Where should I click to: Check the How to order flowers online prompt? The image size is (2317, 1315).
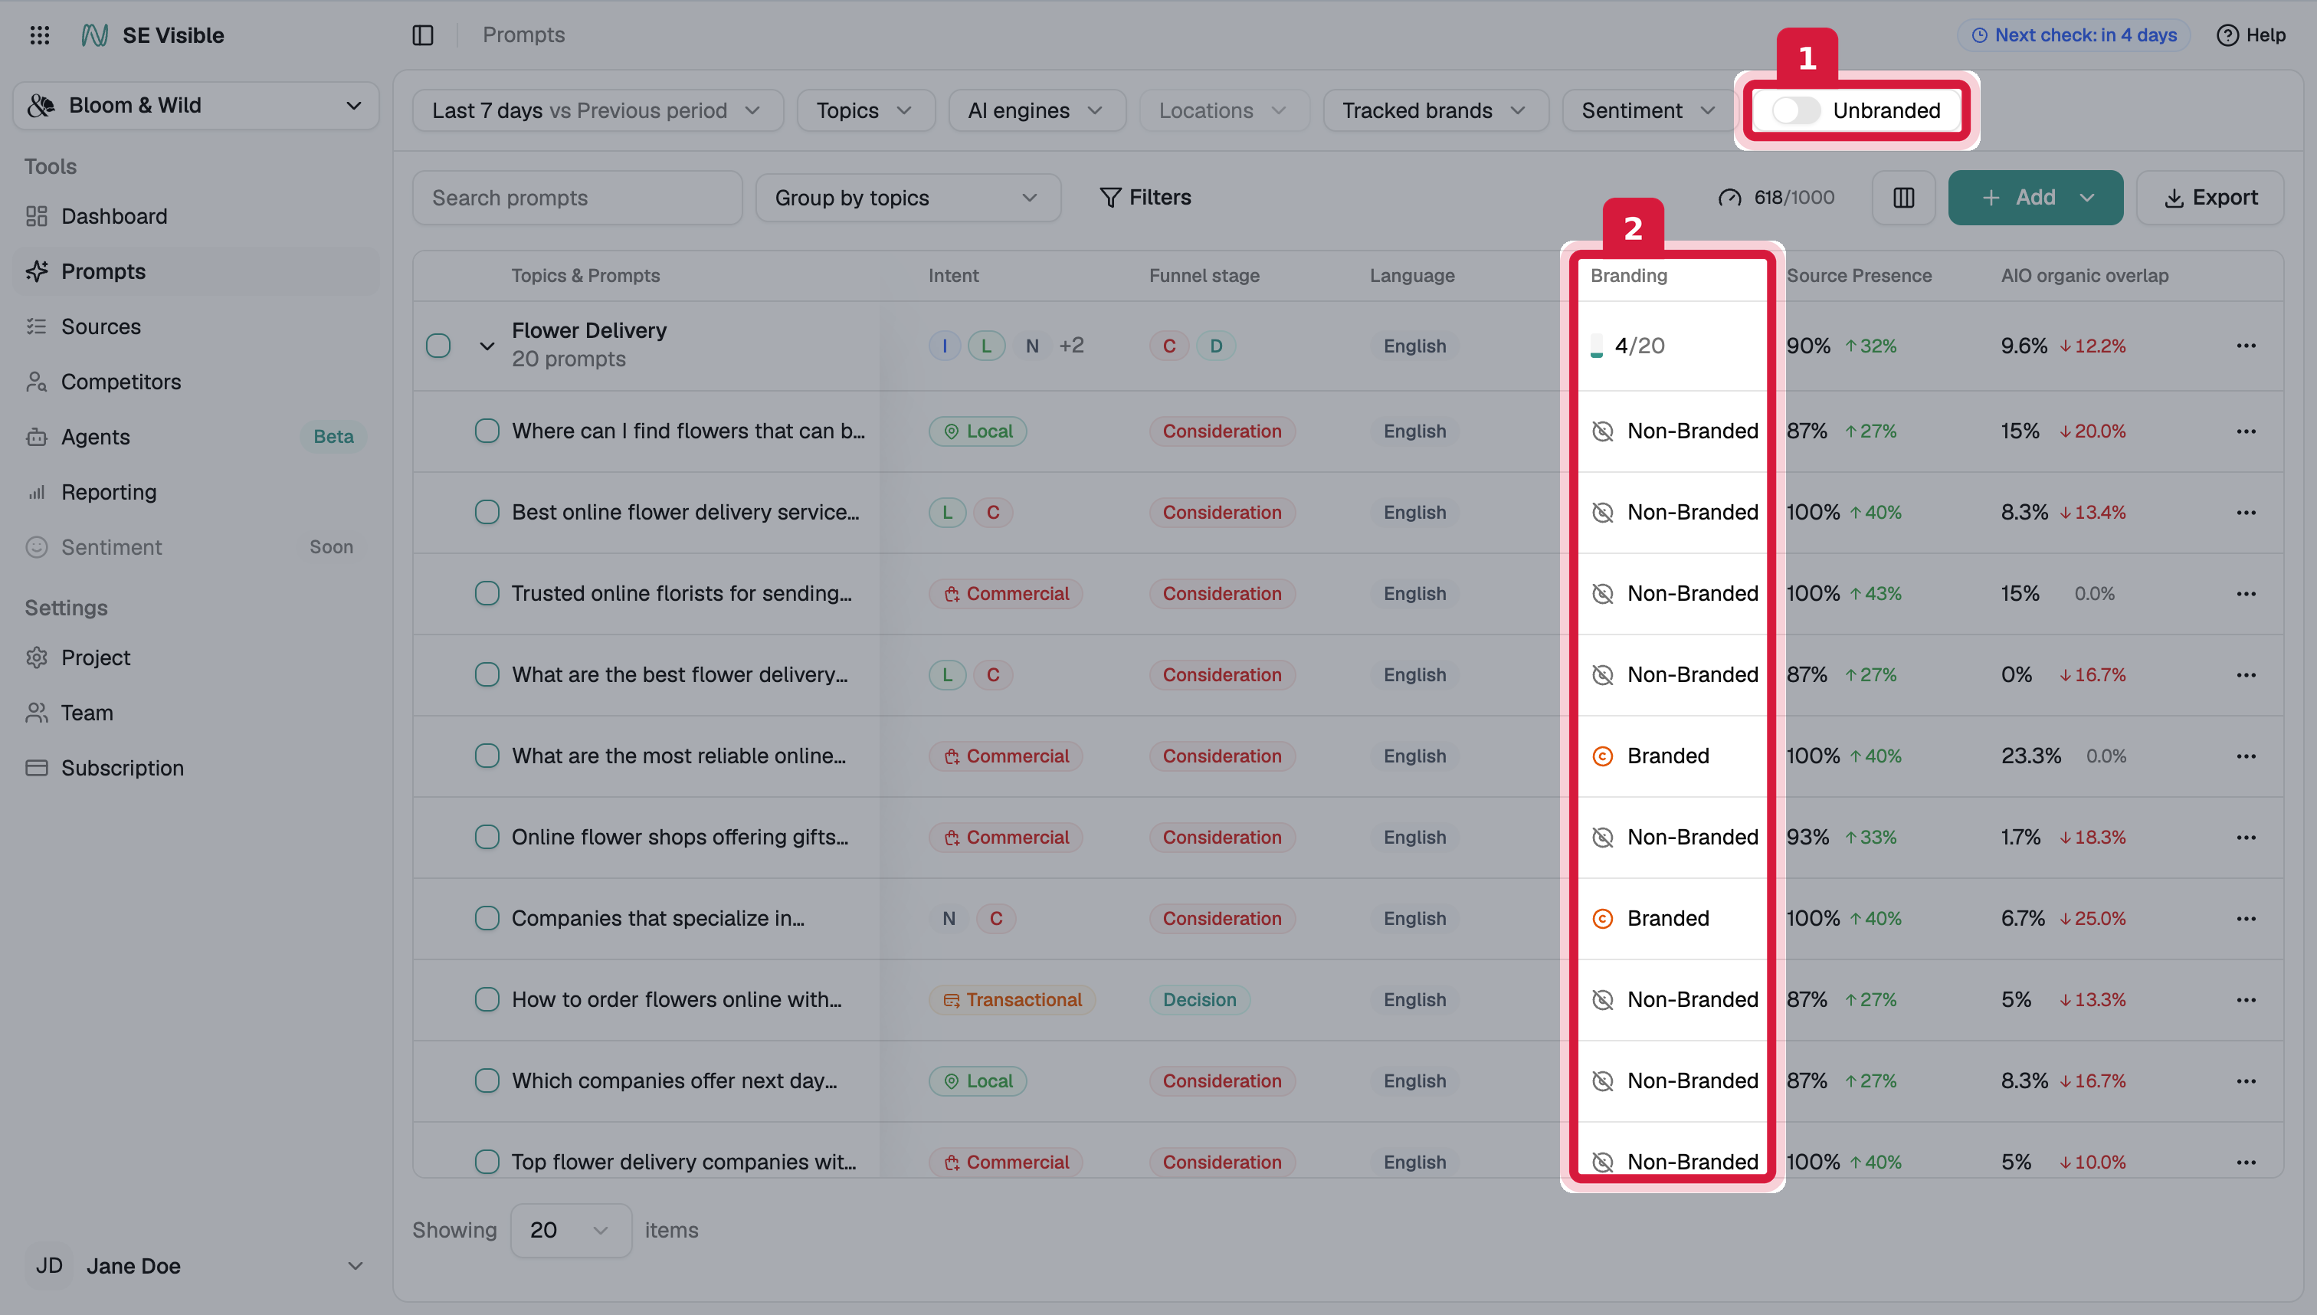coord(487,999)
